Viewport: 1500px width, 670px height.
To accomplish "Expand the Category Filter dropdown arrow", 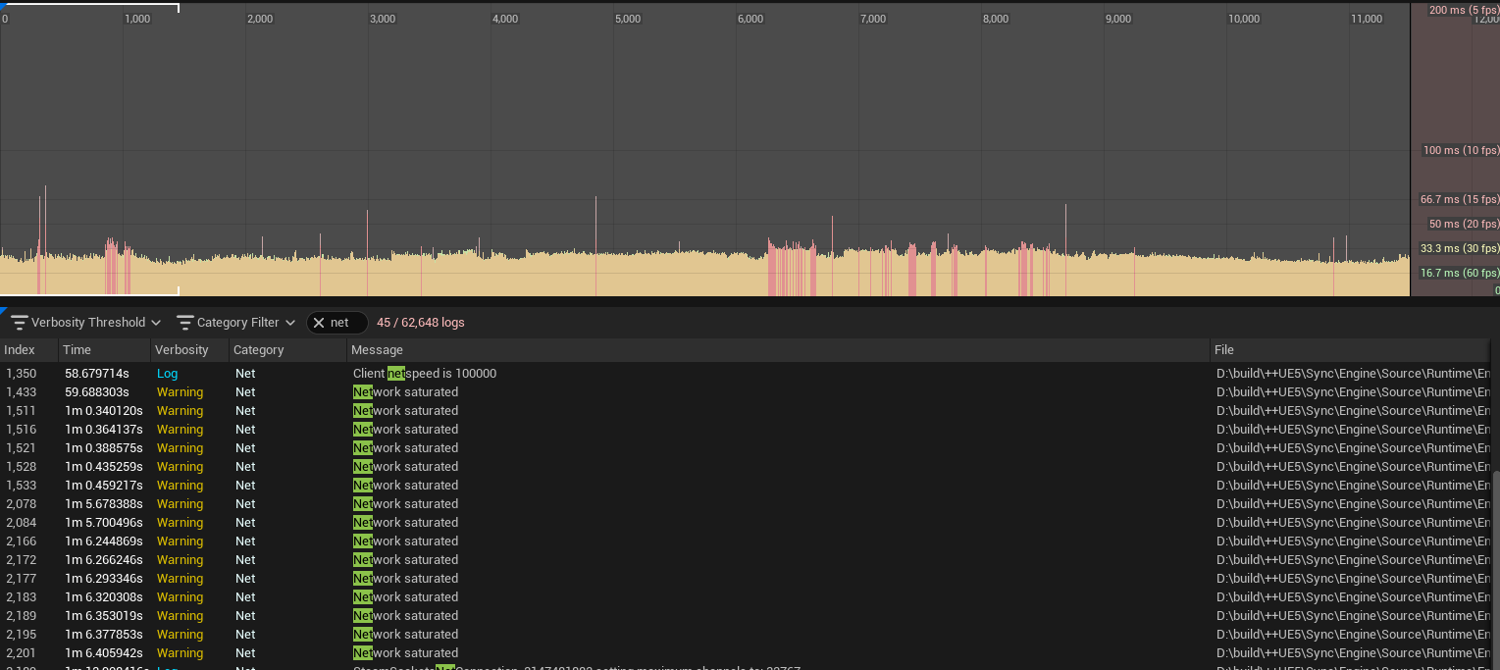I will pos(290,323).
